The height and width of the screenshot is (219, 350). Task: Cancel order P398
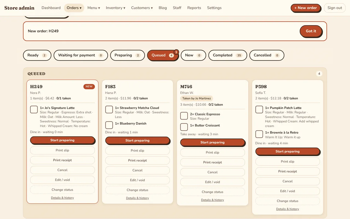pos(288,181)
